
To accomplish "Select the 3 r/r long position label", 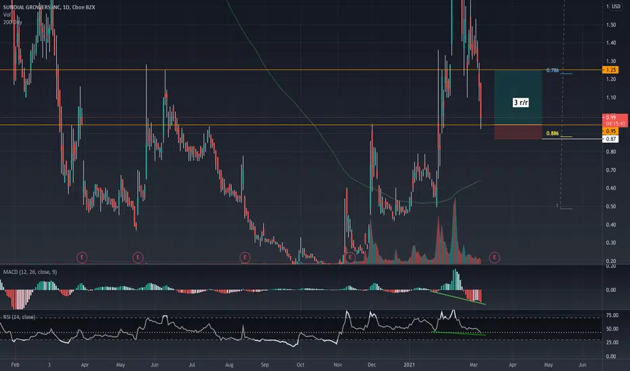I will pos(520,103).
